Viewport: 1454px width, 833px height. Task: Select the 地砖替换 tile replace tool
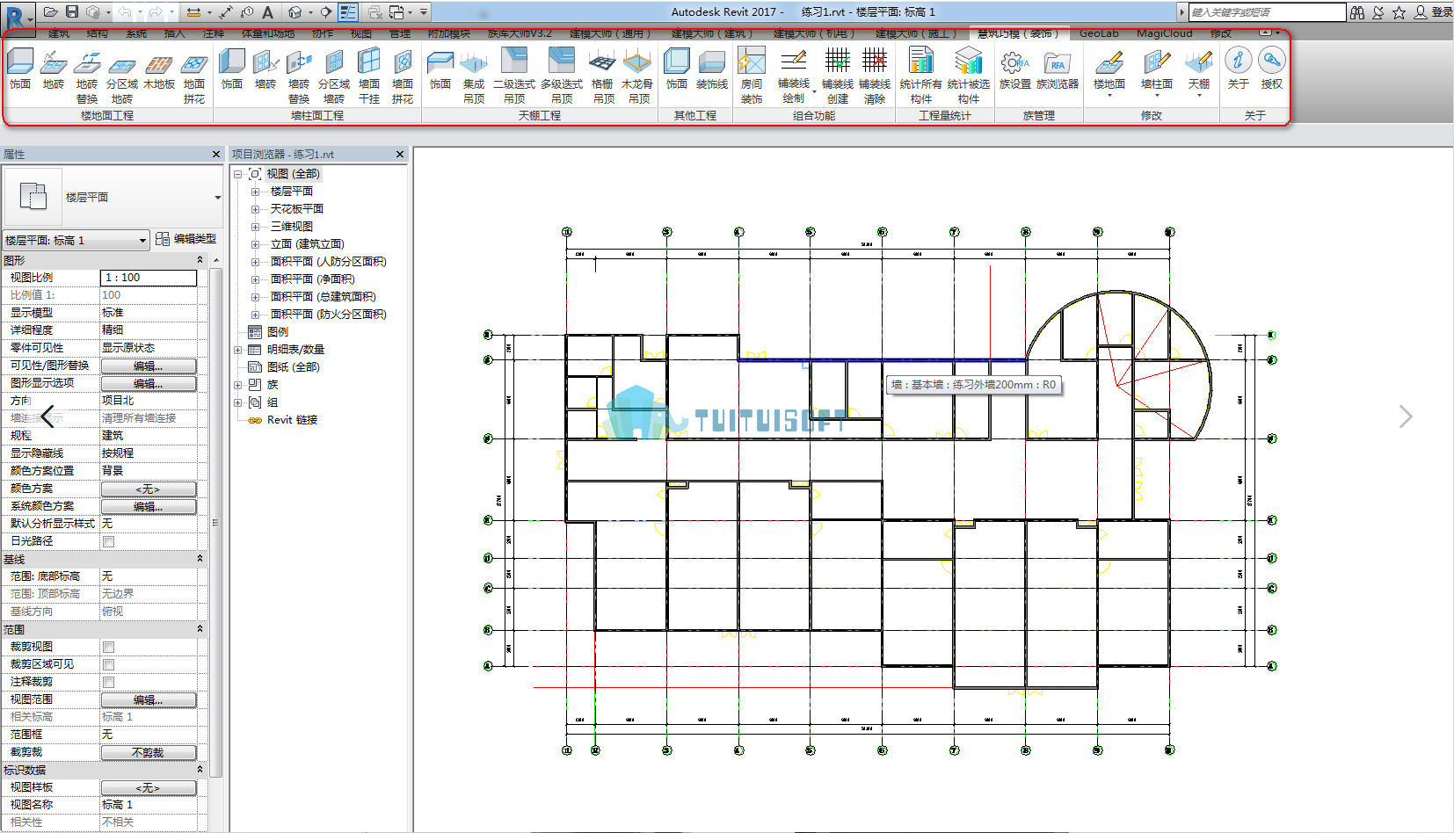87,77
